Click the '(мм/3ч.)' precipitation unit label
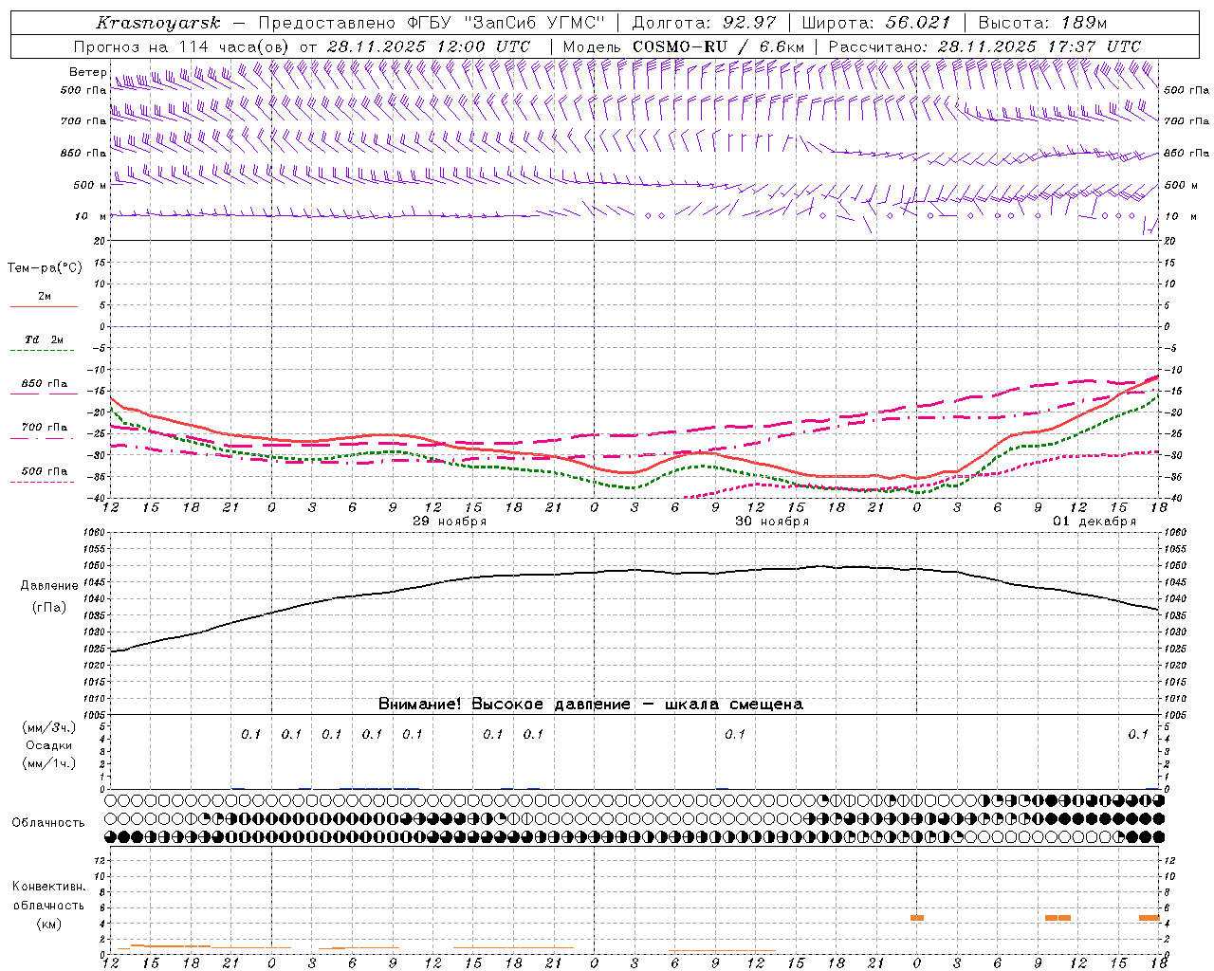Image resolution: width=1214 pixels, height=971 pixels. pos(49,727)
